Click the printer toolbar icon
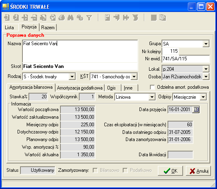 [62, 18]
